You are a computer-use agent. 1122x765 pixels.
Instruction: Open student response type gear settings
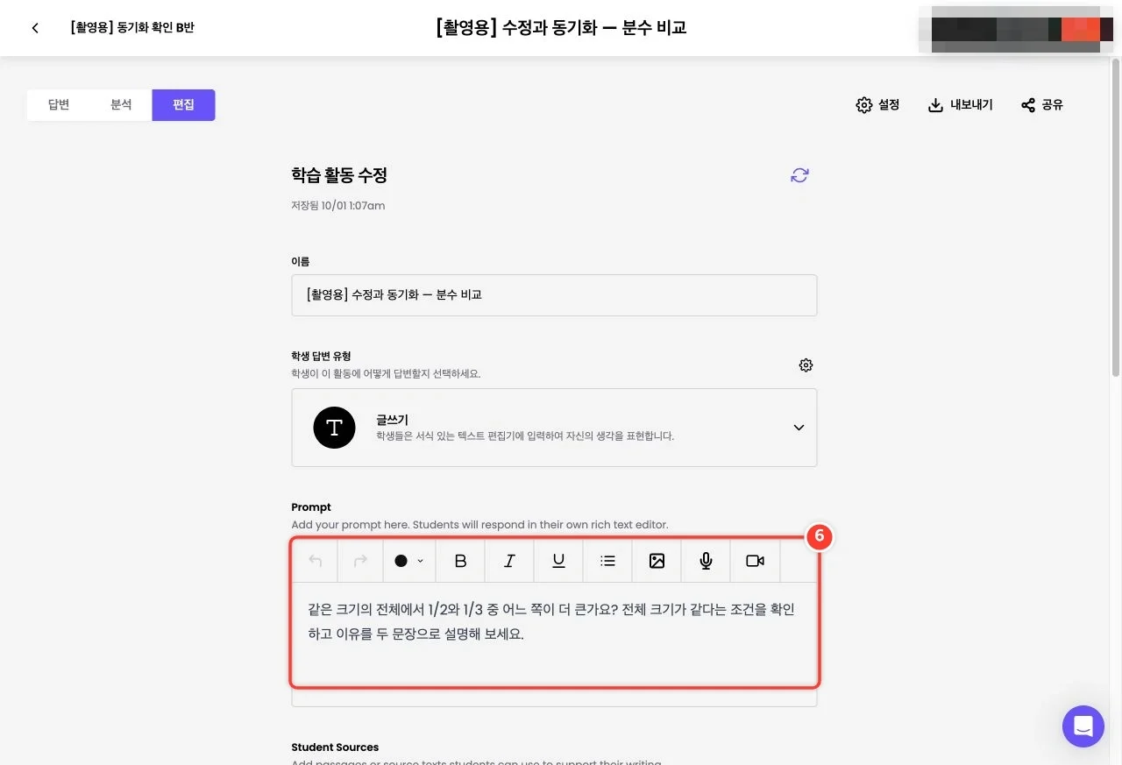pos(806,365)
